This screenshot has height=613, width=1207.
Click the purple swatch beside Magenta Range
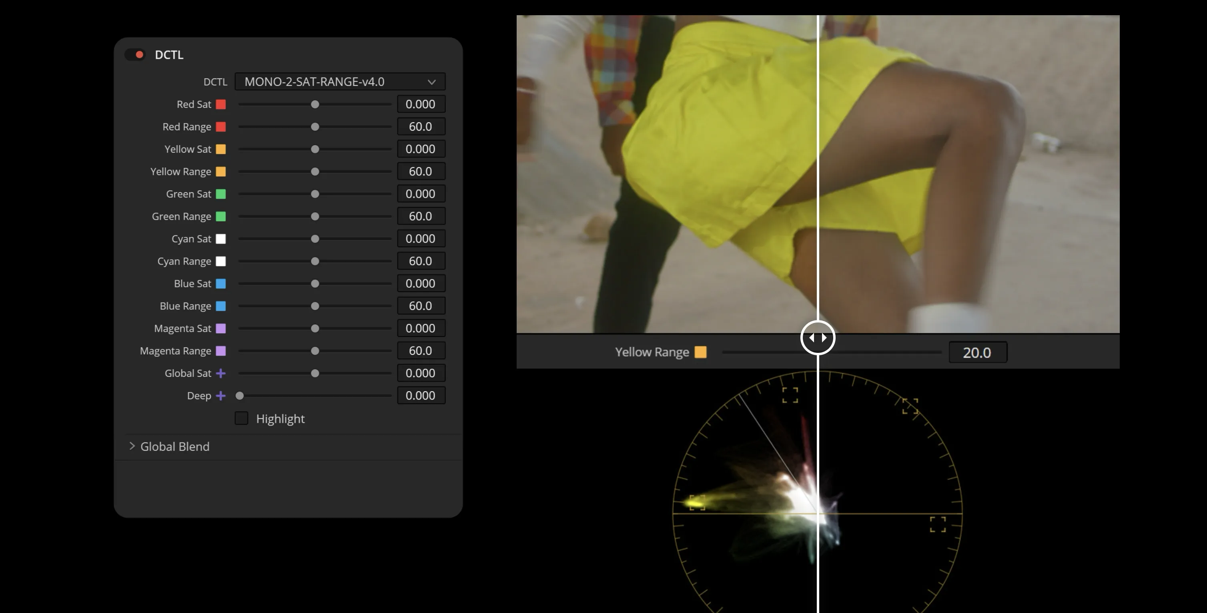[x=221, y=351]
